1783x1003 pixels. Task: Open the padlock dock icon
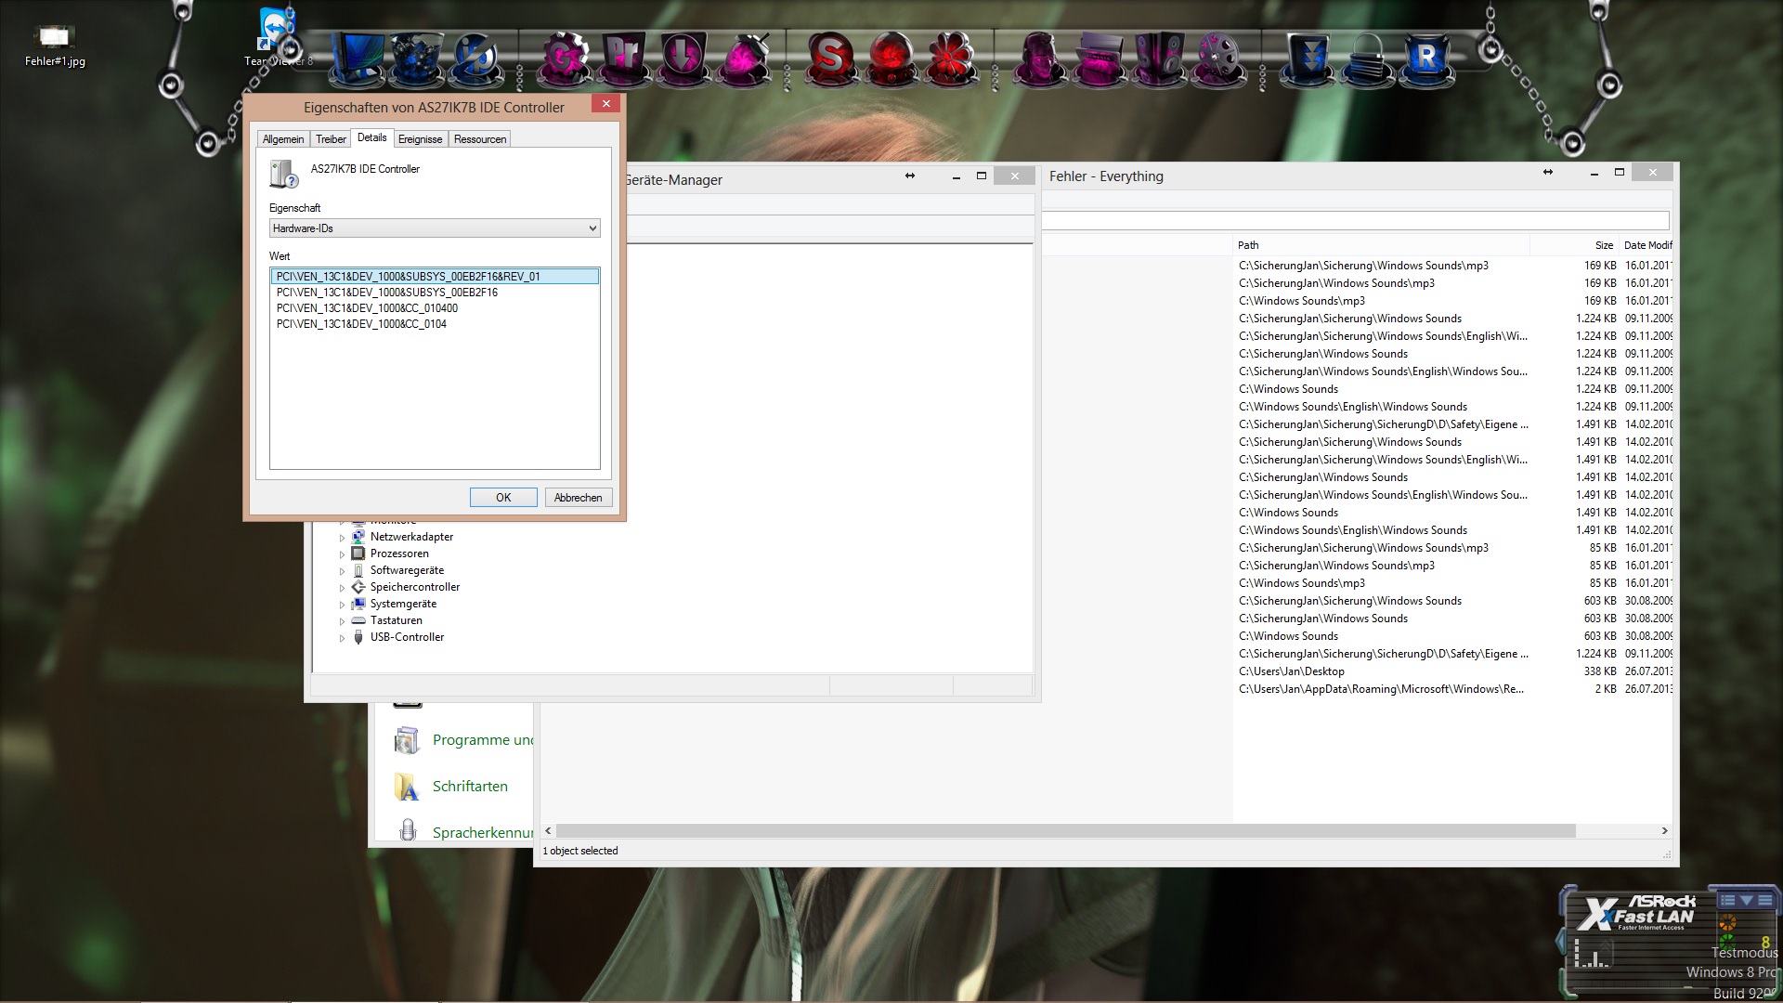coord(1367,58)
